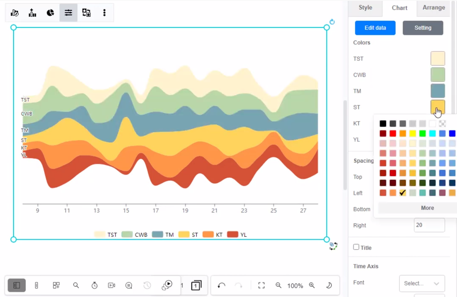Viewport: 457px width, 297px height.
Task: Click the More button in the color palette
Action: (427, 208)
